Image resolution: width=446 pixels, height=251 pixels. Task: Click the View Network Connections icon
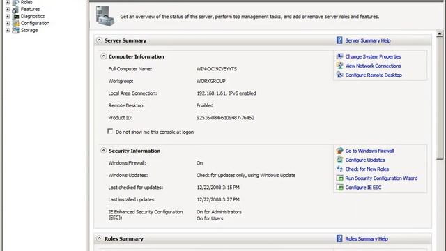click(x=339, y=66)
